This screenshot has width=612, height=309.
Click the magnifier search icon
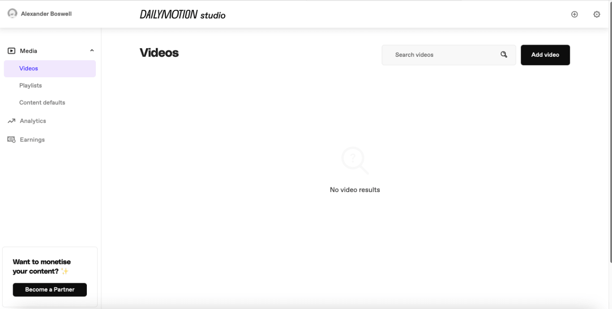click(x=504, y=54)
